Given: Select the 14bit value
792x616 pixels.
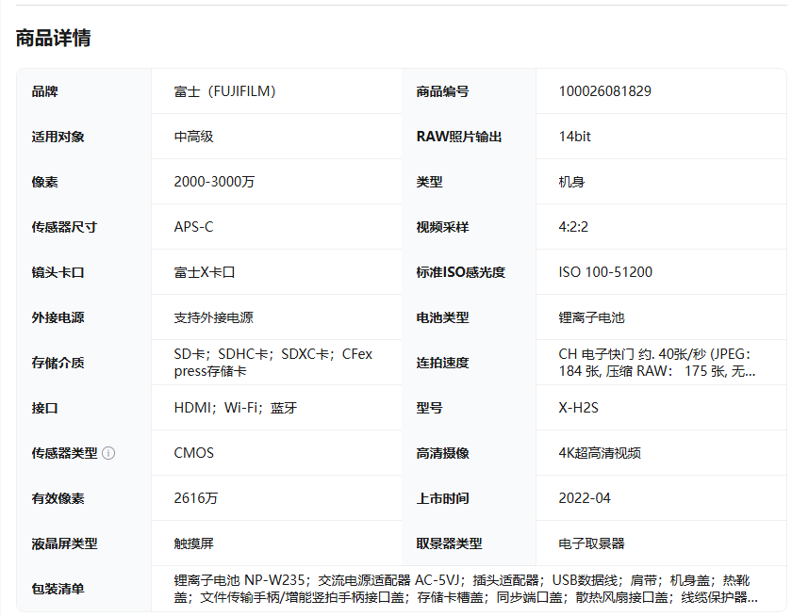Looking at the screenshot, I should pyautogui.click(x=574, y=137).
